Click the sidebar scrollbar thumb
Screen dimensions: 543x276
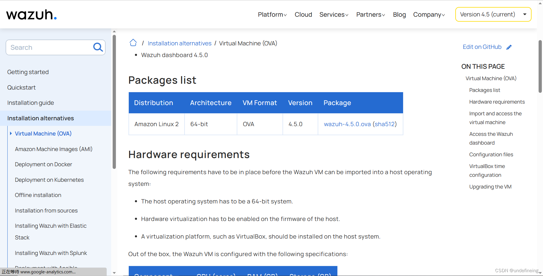pyautogui.click(x=114, y=102)
